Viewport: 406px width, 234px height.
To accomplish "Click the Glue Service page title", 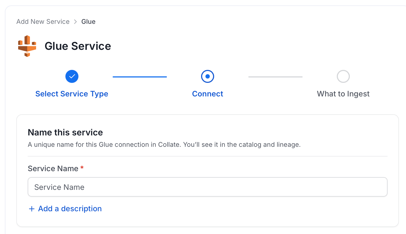I will [78, 46].
